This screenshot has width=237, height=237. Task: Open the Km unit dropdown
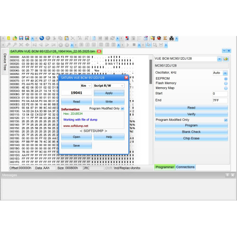(x=86, y=86)
